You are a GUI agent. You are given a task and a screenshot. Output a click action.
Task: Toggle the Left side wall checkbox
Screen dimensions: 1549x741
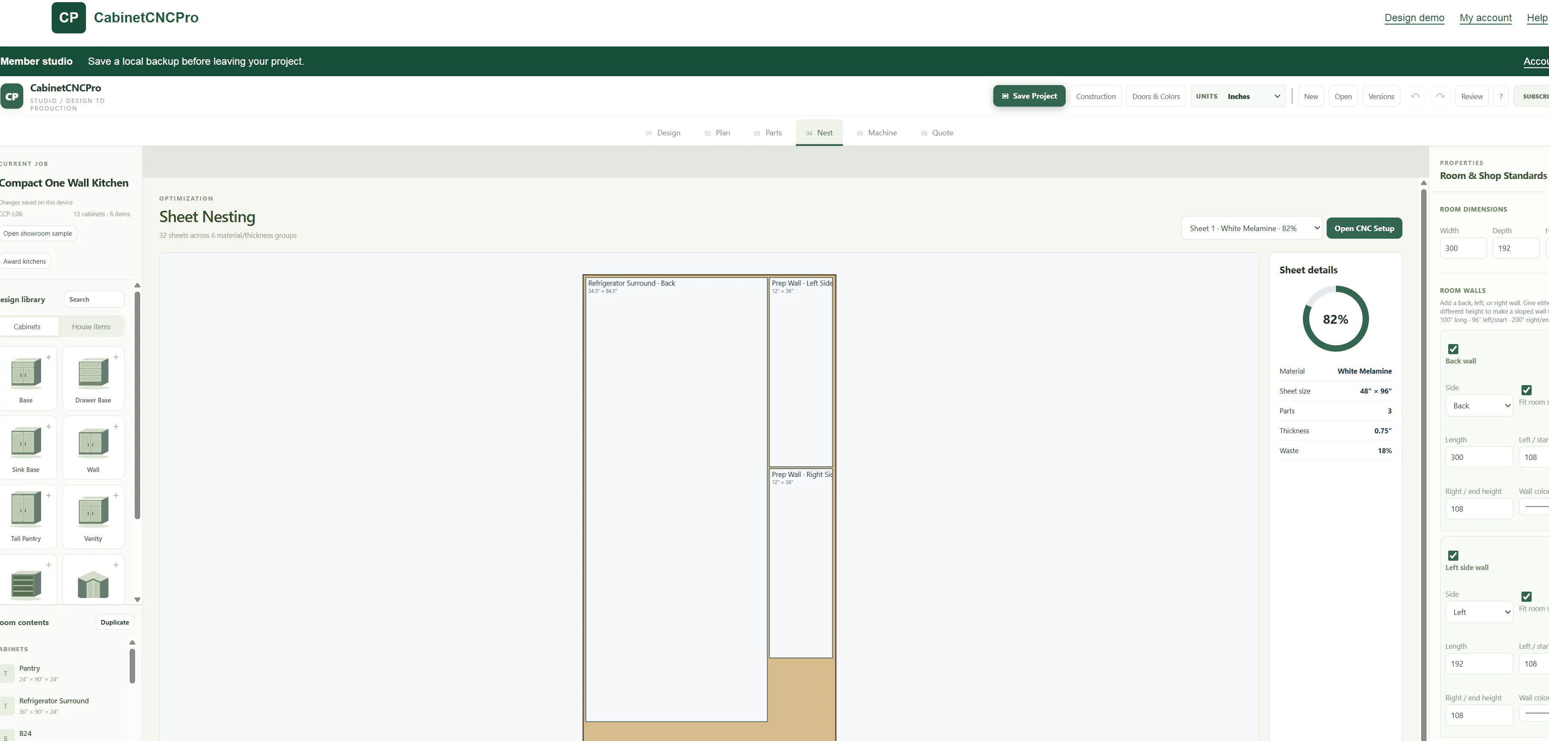click(1453, 556)
